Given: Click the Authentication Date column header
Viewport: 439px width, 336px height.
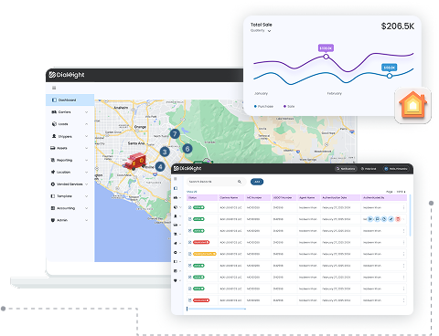Looking at the screenshot, I should click(x=340, y=198).
